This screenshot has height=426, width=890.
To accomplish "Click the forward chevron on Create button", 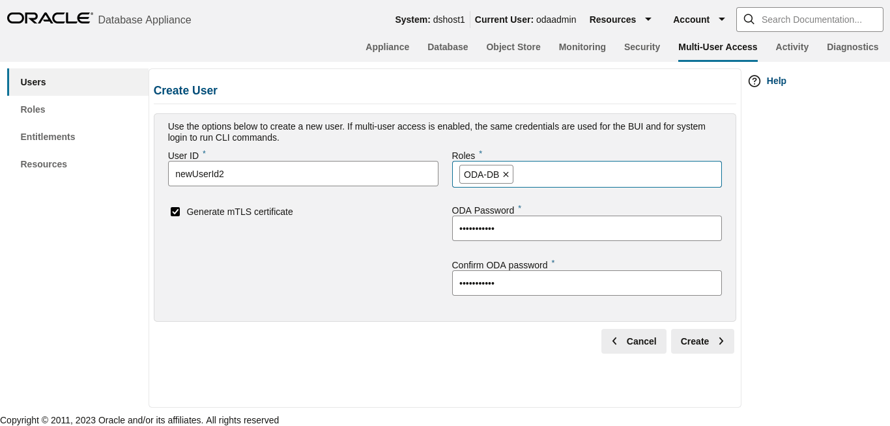I will 721,341.
